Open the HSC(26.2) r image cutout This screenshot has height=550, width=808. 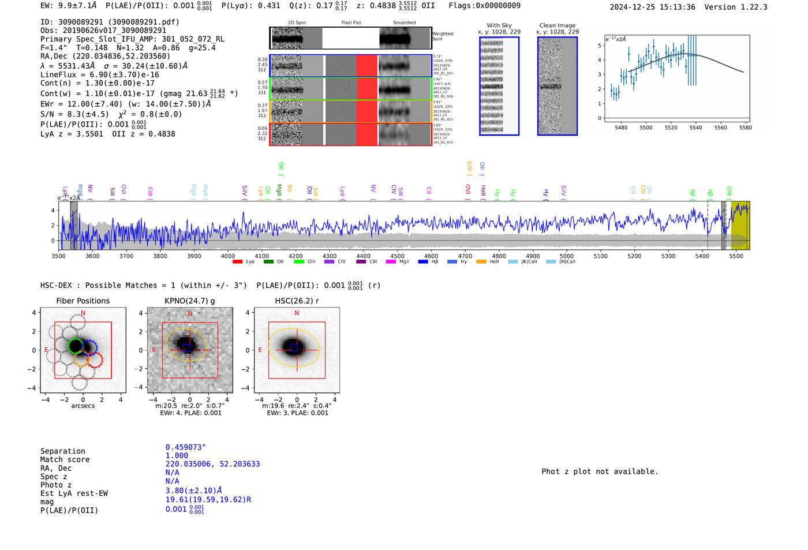click(297, 350)
